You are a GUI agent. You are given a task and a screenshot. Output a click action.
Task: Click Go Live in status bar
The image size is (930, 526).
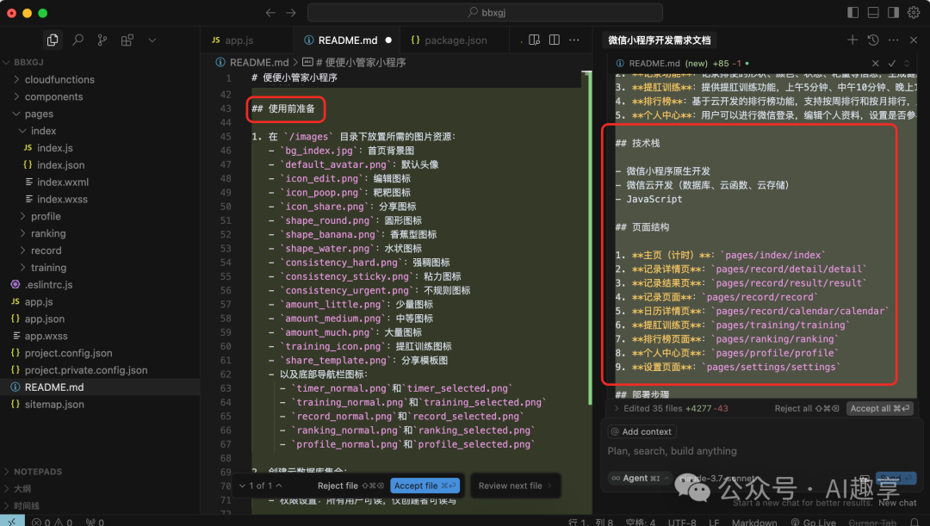click(x=813, y=522)
